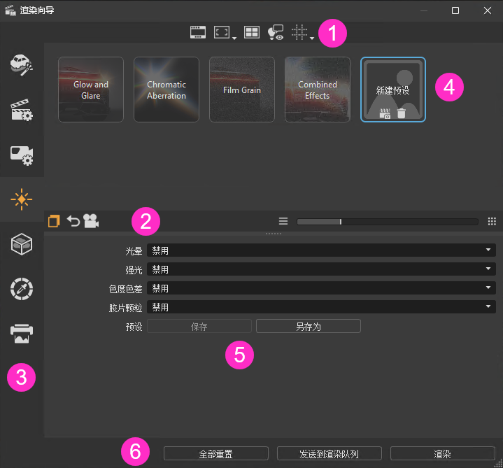Click 发送到渲染队列 button
The height and width of the screenshot is (468, 503).
(x=329, y=453)
